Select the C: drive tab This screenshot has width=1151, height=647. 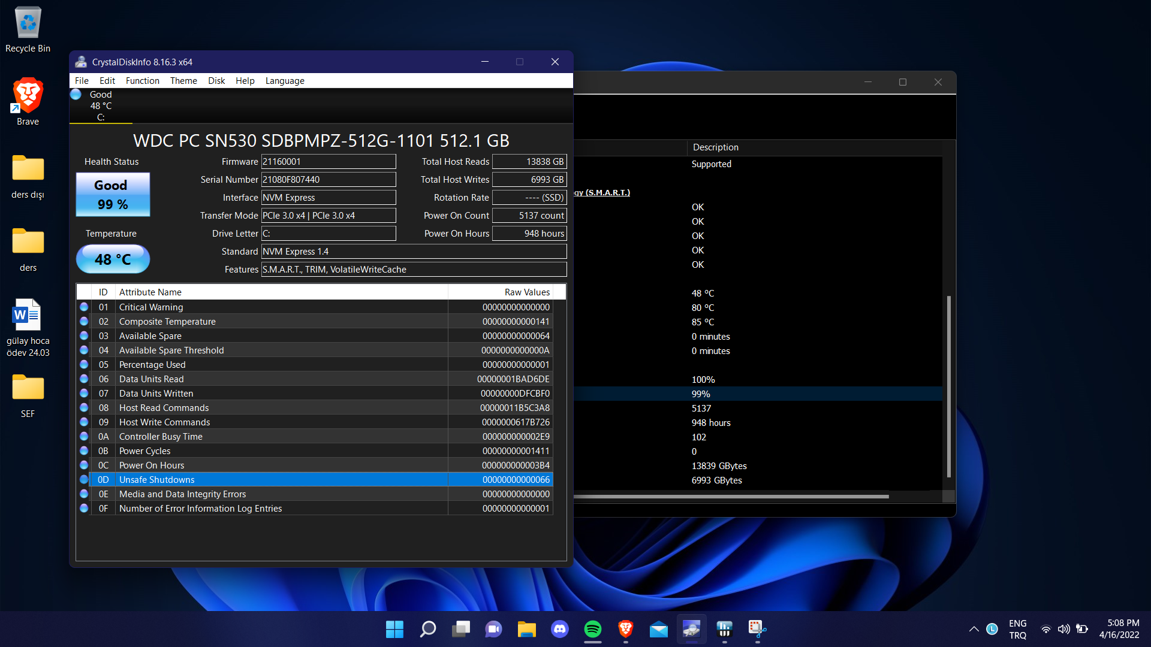pos(100,106)
